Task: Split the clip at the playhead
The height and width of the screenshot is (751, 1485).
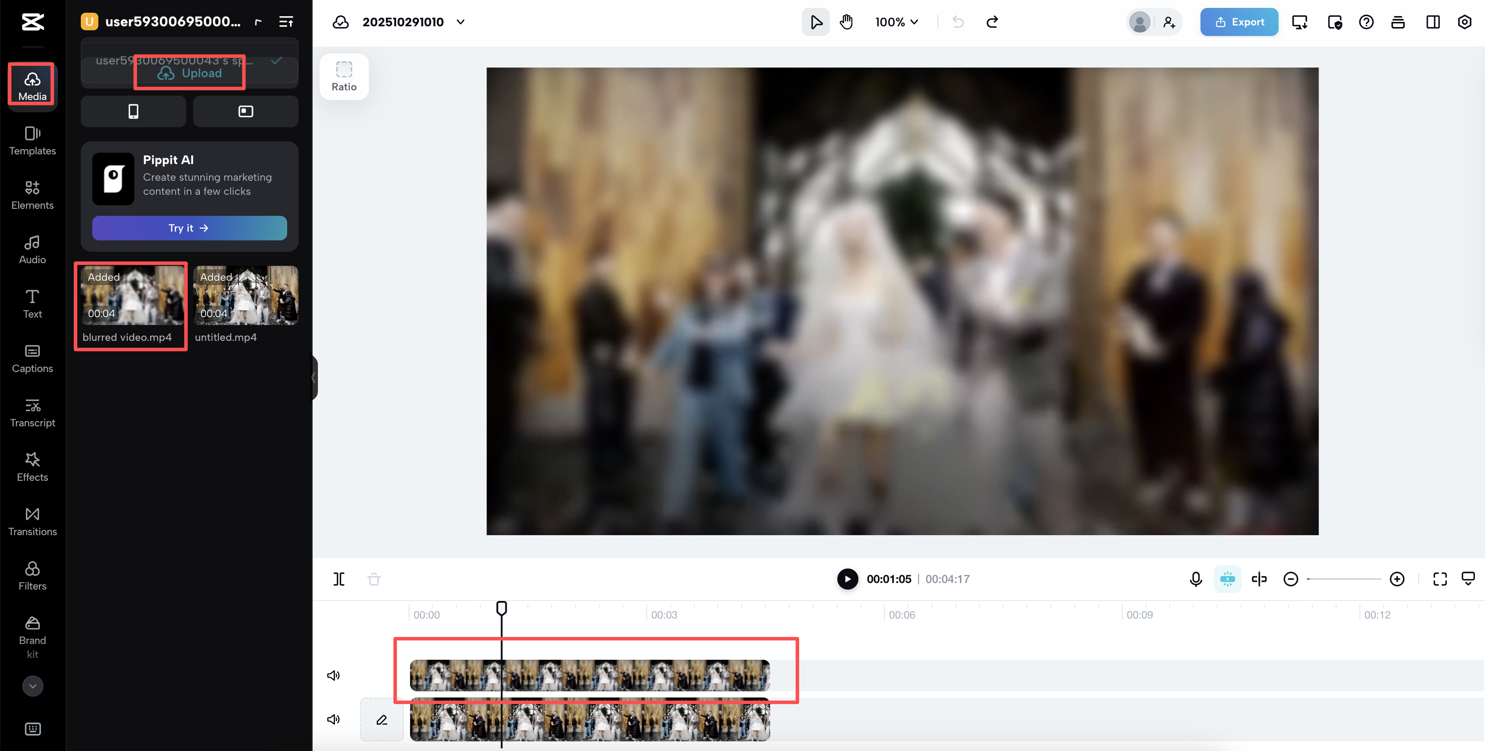Action: coord(339,579)
